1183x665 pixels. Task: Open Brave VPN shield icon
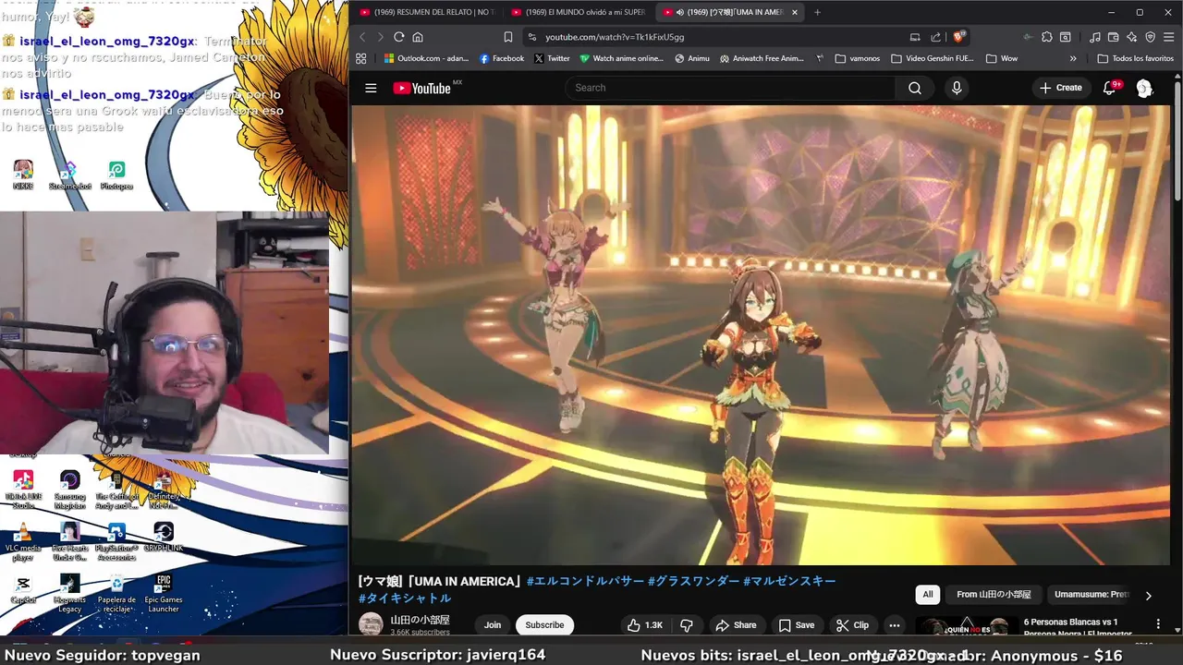1151,37
